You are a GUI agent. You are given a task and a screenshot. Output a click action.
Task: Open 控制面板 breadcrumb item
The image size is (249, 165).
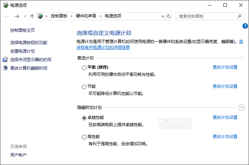pyautogui.click(x=59, y=16)
